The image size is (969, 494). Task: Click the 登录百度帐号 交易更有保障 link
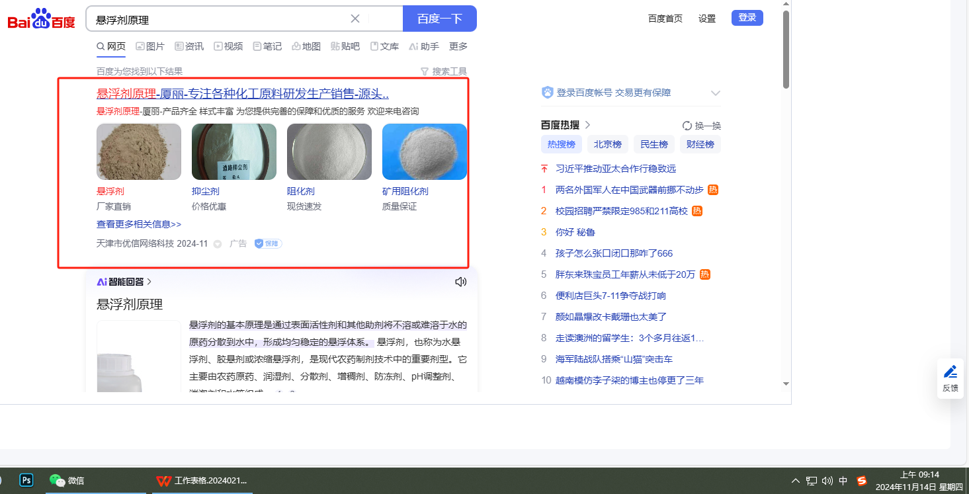[x=614, y=93]
